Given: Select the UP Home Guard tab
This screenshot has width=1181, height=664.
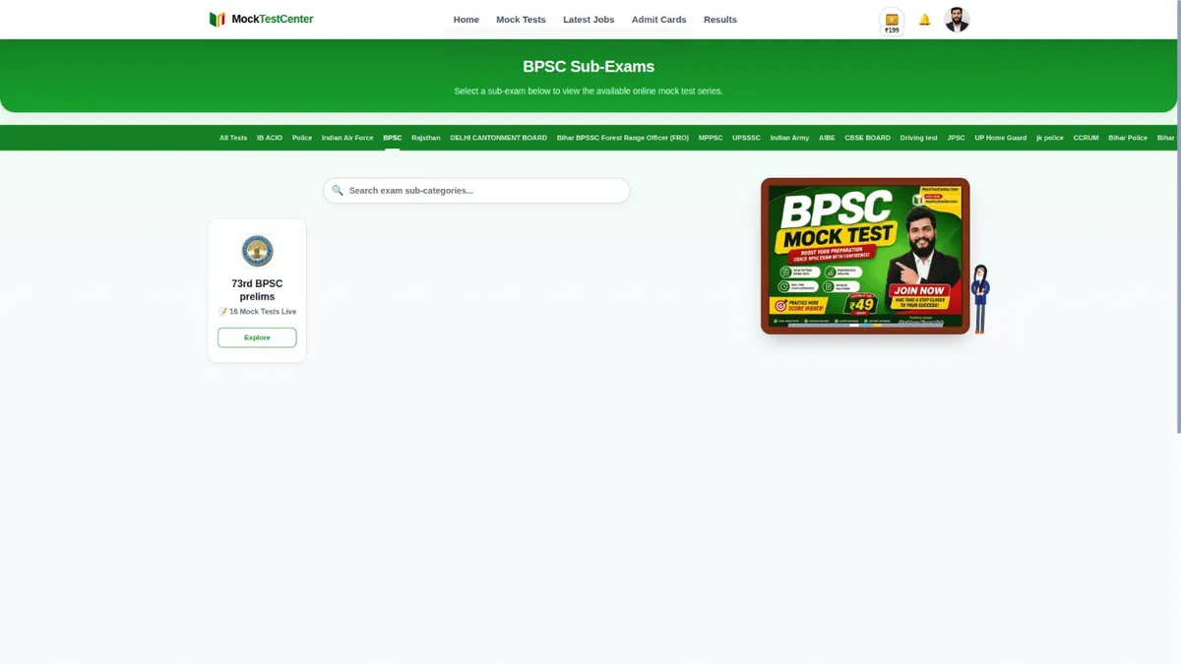Looking at the screenshot, I should (1000, 138).
